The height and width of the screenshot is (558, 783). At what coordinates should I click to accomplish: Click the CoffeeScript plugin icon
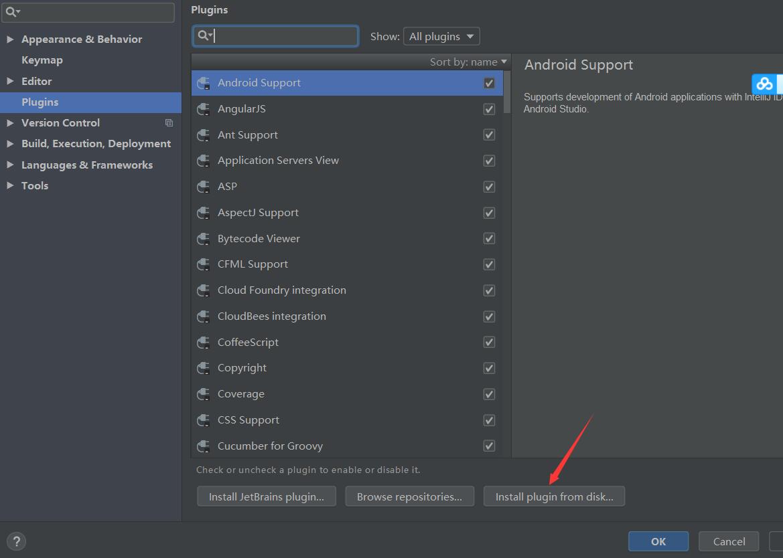(204, 343)
